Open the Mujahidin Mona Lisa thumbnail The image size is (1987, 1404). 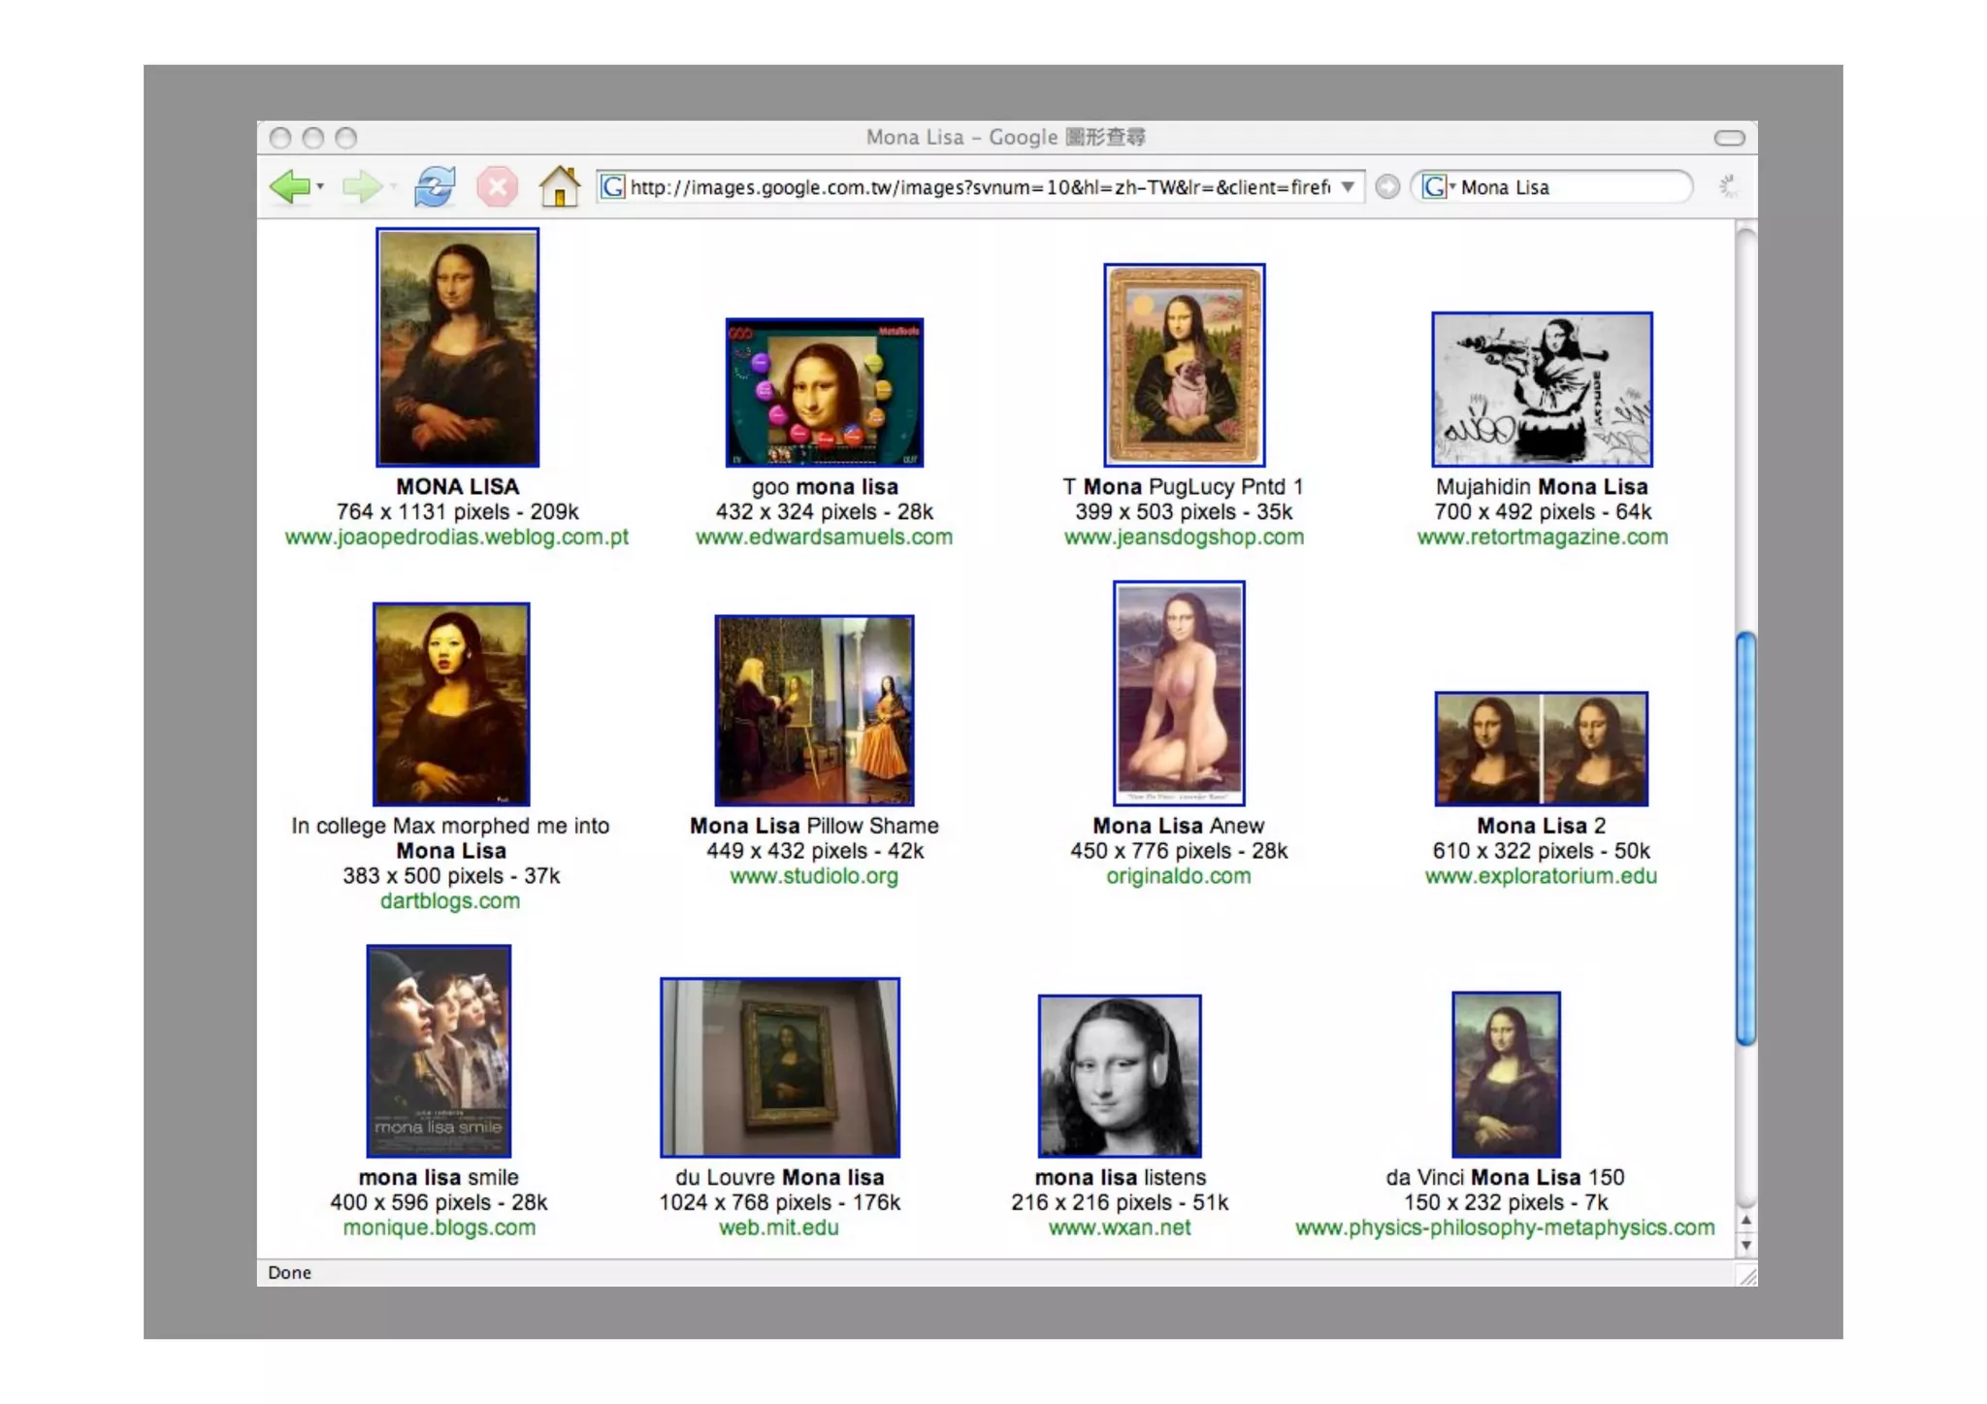(1541, 389)
